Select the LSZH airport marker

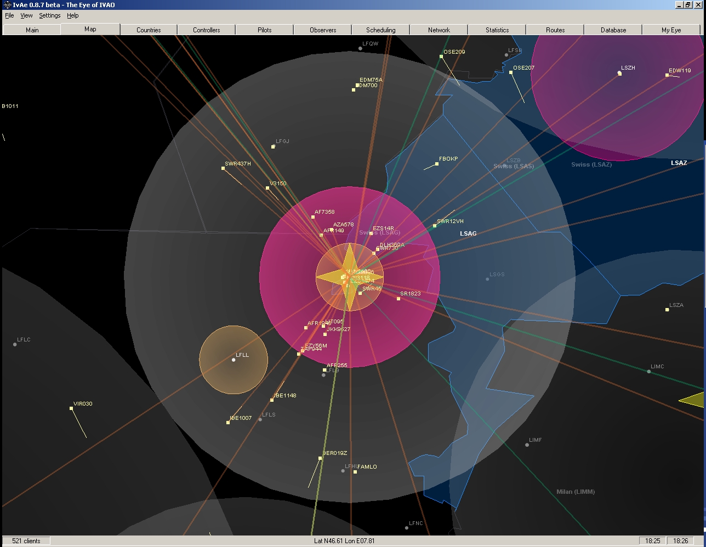(x=620, y=73)
